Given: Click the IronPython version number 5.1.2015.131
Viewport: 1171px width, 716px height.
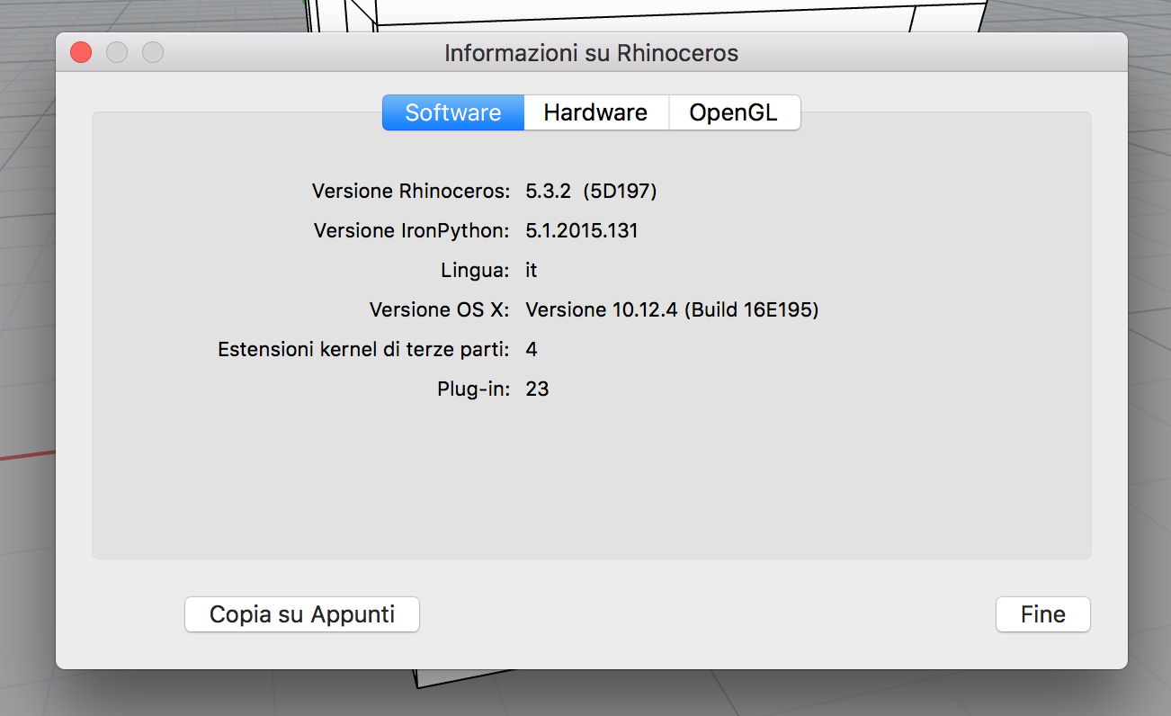Looking at the screenshot, I should 581,230.
